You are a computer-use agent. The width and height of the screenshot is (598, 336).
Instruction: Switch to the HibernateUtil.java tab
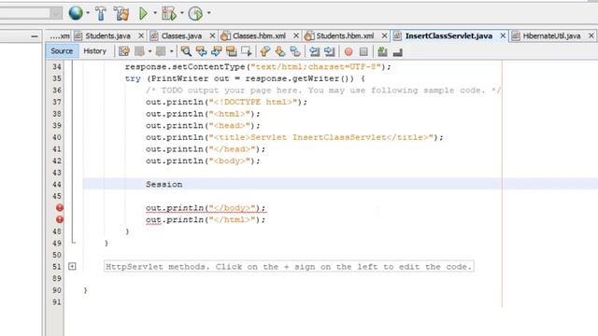click(551, 35)
